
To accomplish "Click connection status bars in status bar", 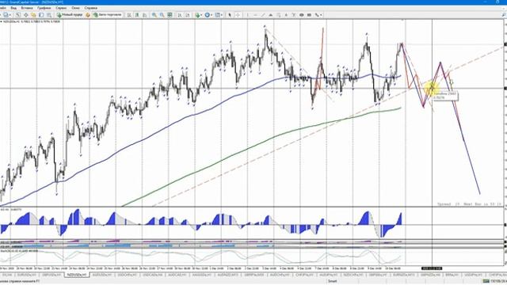I will 486,282.
